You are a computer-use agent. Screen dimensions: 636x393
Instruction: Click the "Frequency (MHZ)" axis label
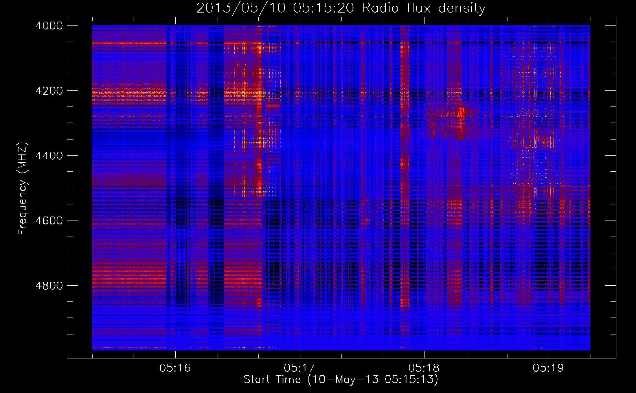(x=23, y=189)
